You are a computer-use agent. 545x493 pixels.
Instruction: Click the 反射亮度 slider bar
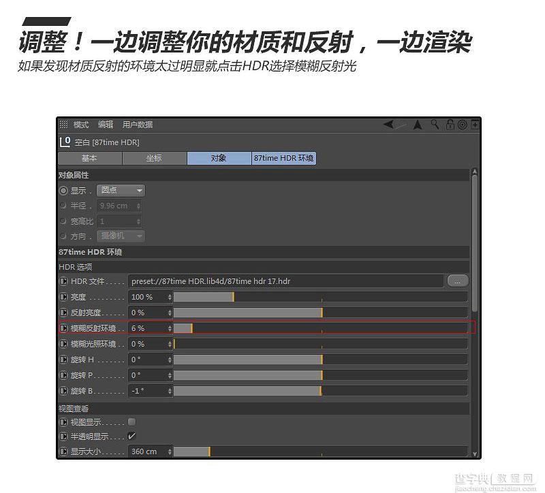(x=320, y=313)
